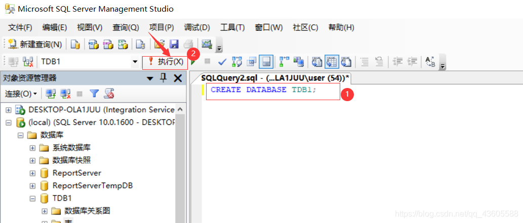Open the 项目(P) menu

(162, 27)
